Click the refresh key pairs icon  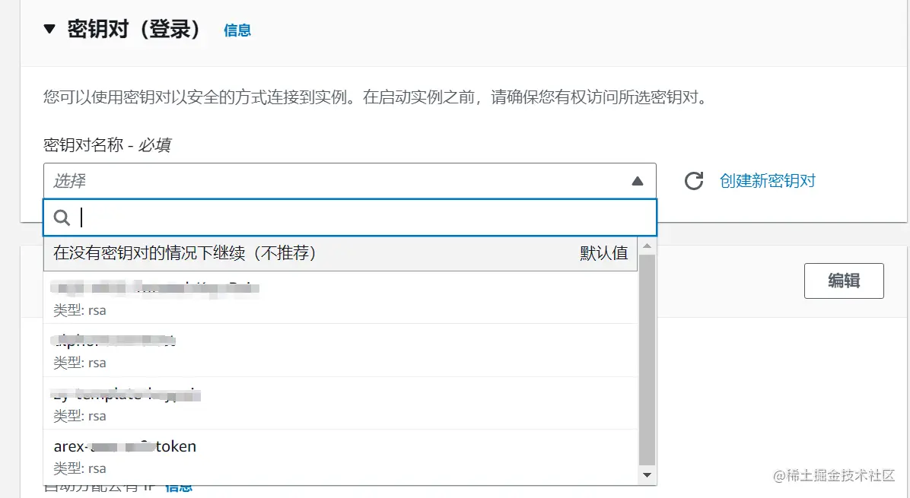(x=694, y=181)
